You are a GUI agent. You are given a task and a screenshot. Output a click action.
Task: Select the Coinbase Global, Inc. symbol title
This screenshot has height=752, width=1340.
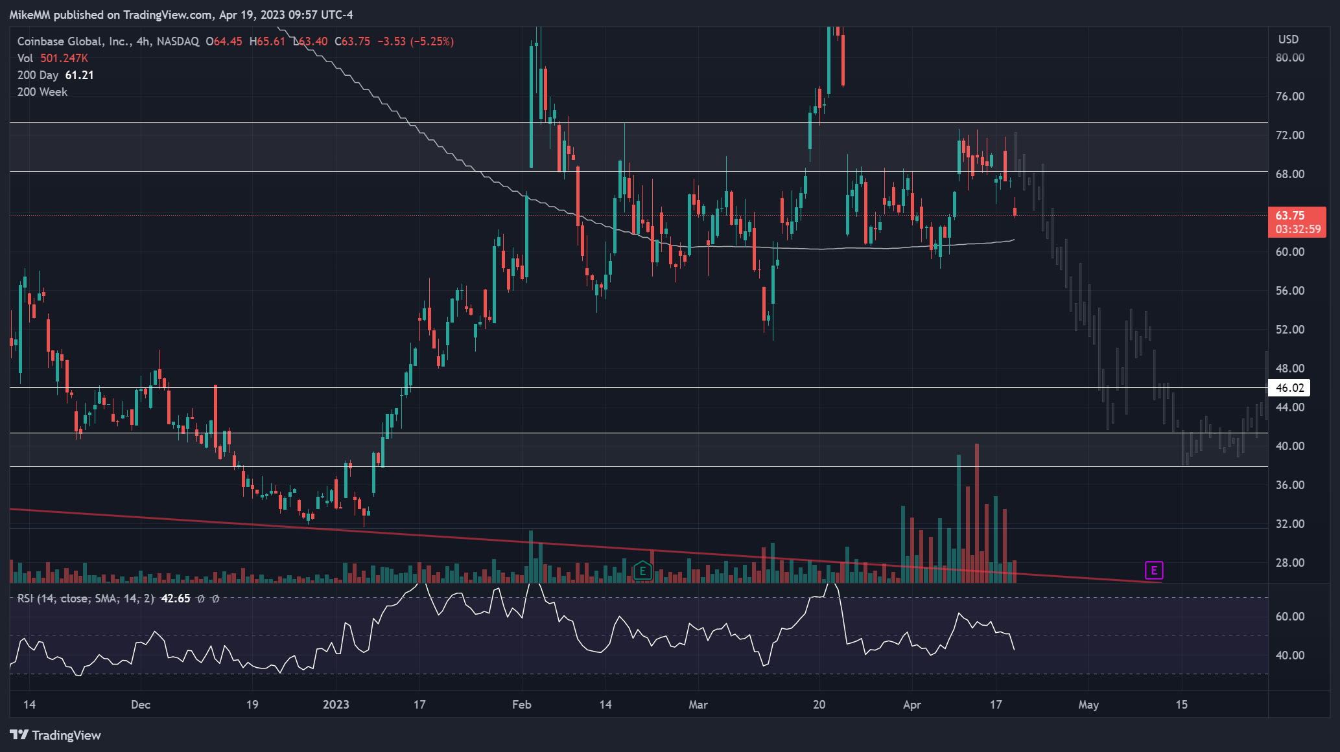pyautogui.click(x=75, y=41)
